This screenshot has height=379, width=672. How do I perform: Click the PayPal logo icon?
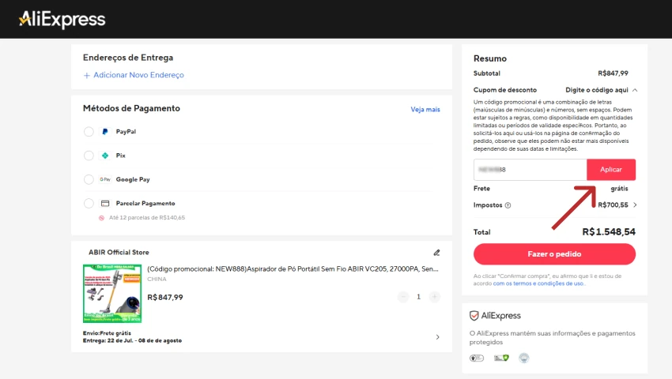pyautogui.click(x=105, y=132)
